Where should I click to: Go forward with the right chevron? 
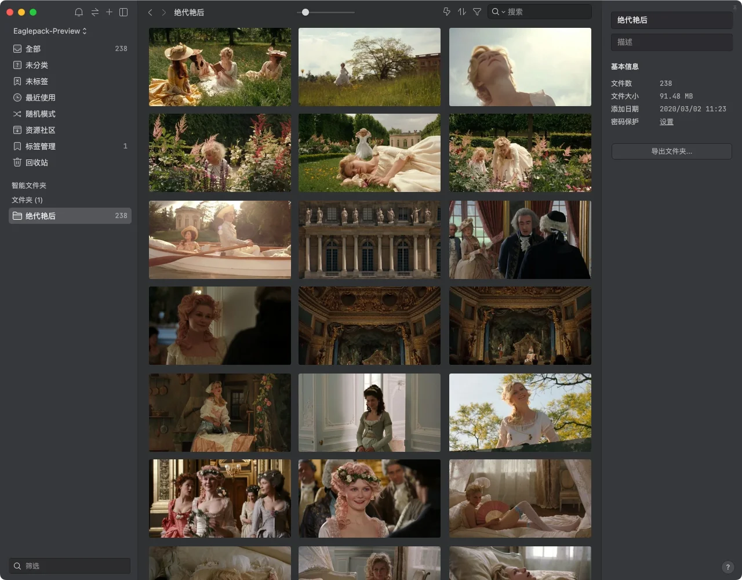coord(164,12)
